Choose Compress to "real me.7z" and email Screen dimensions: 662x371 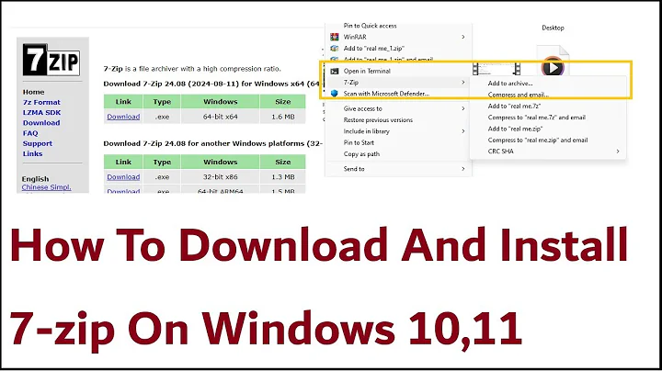click(x=537, y=118)
